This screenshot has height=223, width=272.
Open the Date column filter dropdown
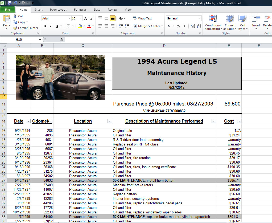(x=28, y=121)
